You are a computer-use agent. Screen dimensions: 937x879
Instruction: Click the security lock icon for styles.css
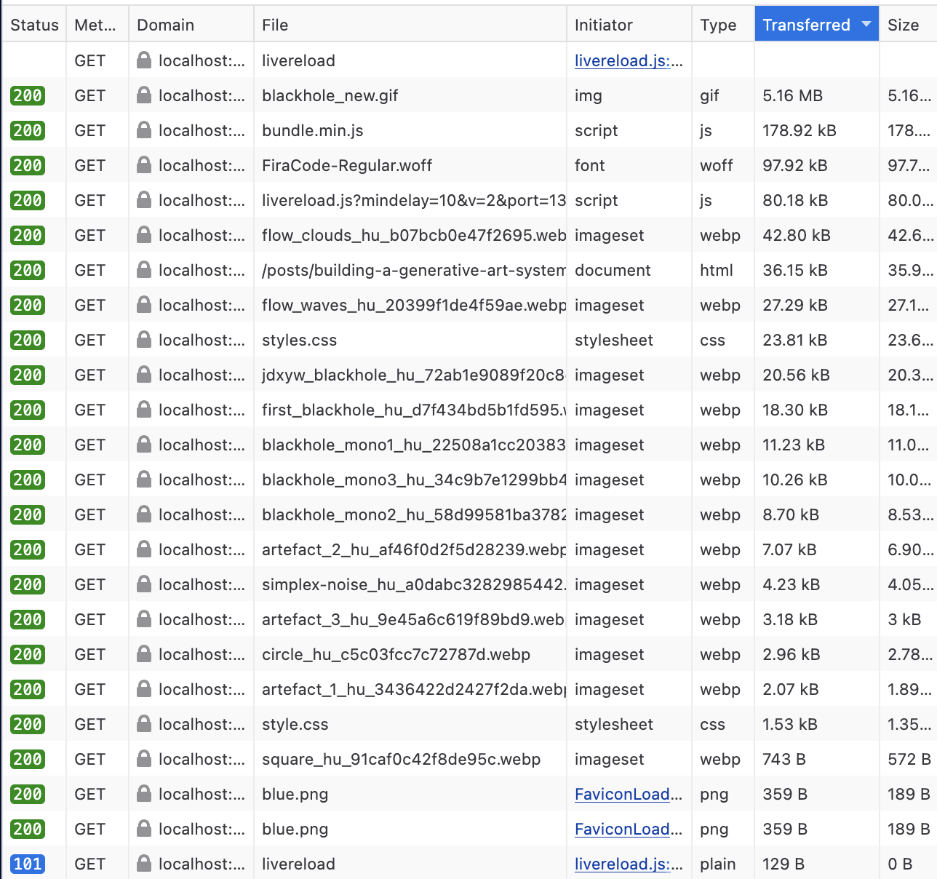pos(144,340)
